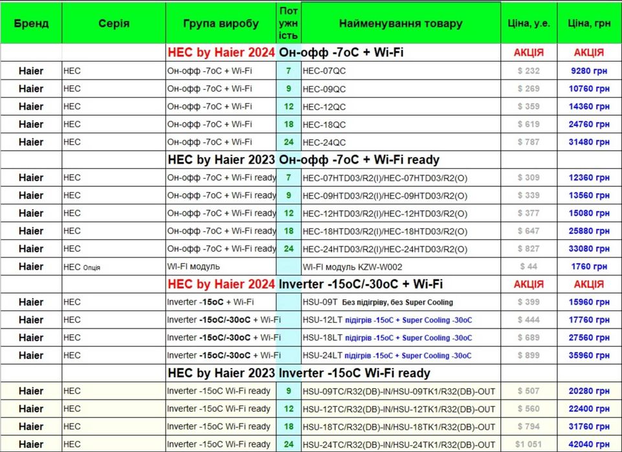Screen dimensions: 622x452
Task: Click the 'Серія' column header
Action: click(x=114, y=23)
